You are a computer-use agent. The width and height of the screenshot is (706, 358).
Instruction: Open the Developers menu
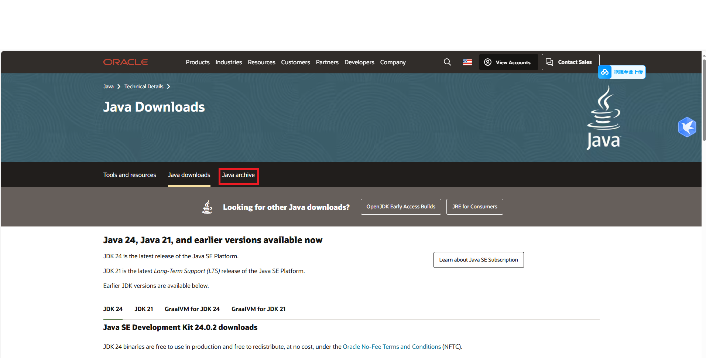coord(359,62)
